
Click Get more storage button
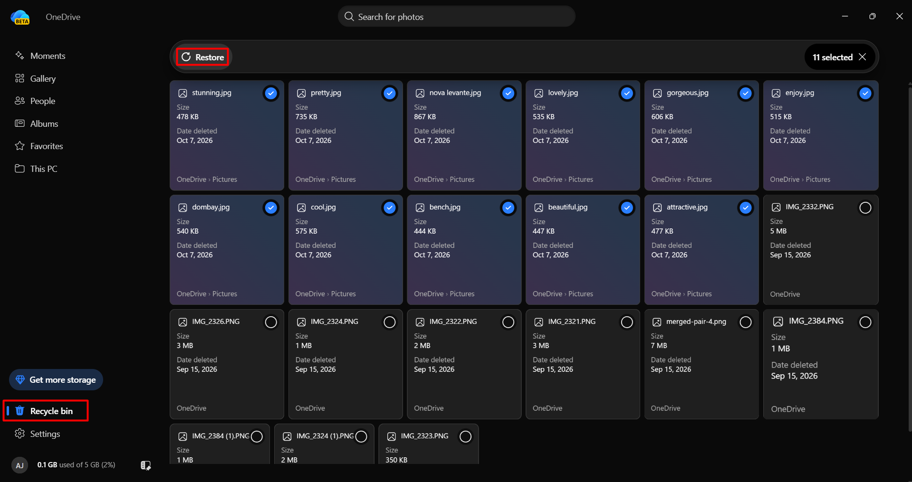56,379
